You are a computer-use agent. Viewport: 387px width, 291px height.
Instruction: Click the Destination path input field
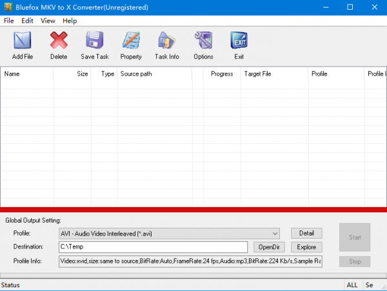pos(153,247)
